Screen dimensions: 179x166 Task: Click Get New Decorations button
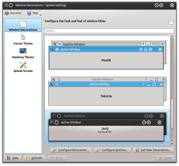[x=153, y=150]
